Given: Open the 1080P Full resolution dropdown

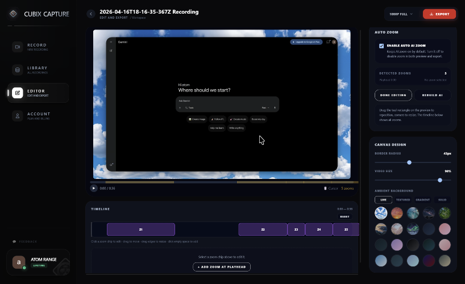Looking at the screenshot, I should pos(401,14).
